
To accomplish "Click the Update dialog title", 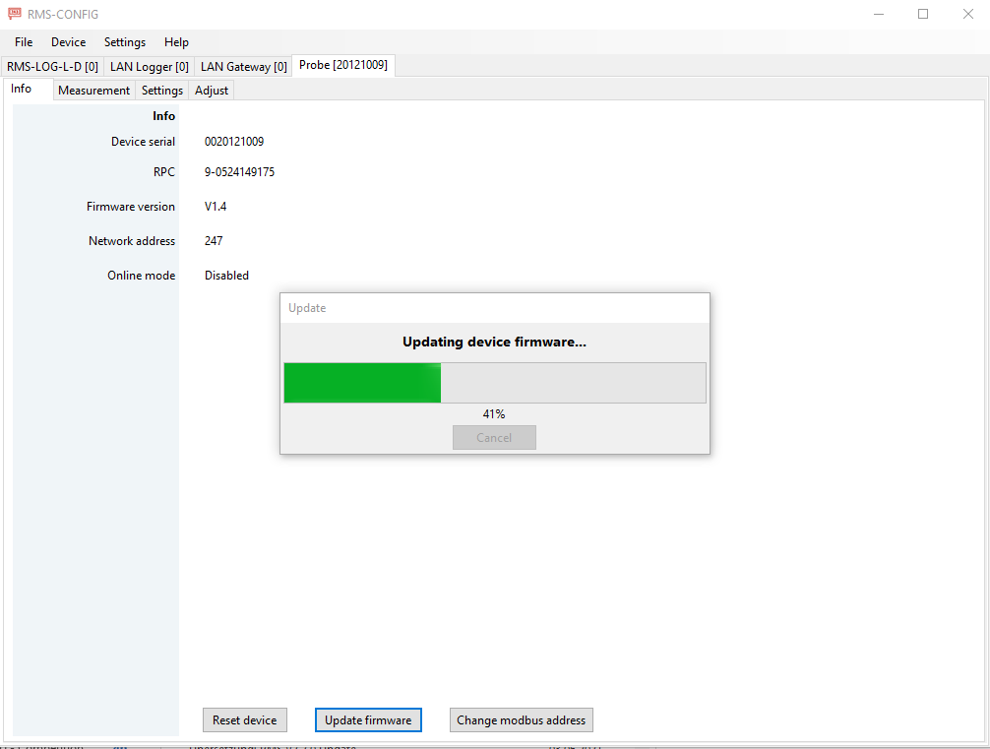I will [307, 308].
